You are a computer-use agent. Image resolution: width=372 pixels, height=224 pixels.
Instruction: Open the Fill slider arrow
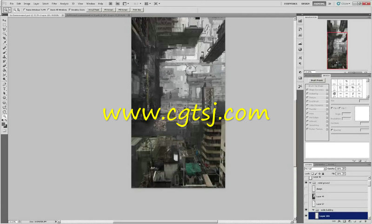344,174
